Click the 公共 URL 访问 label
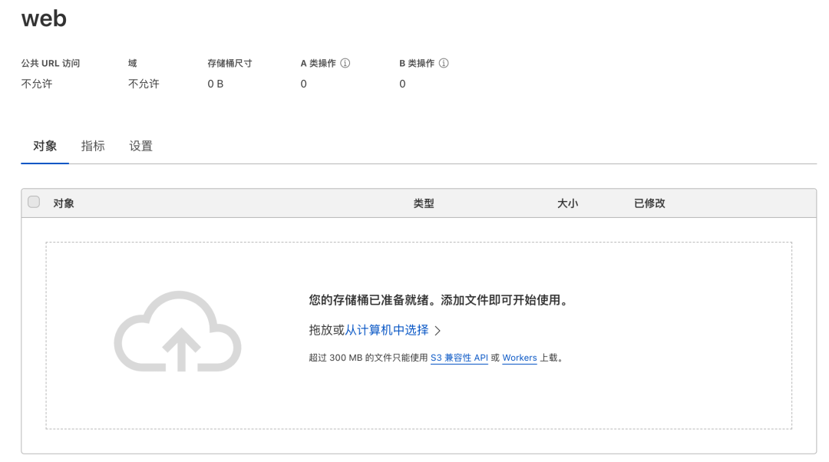829x462 pixels. click(50, 64)
